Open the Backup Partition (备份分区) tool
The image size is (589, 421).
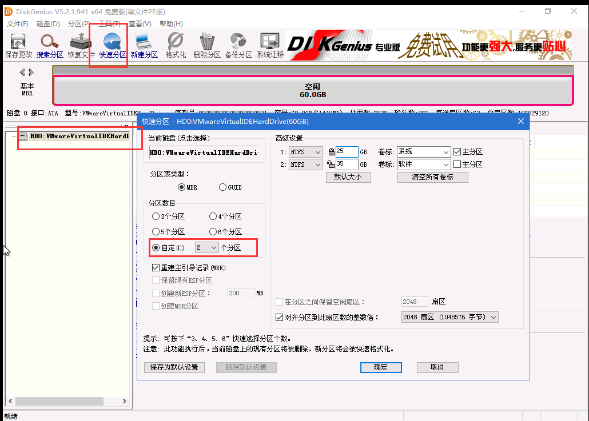[x=238, y=45]
